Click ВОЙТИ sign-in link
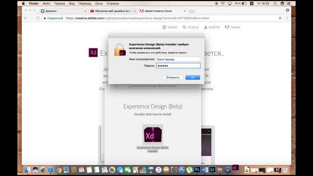The image size is (313, 176). 212,27
